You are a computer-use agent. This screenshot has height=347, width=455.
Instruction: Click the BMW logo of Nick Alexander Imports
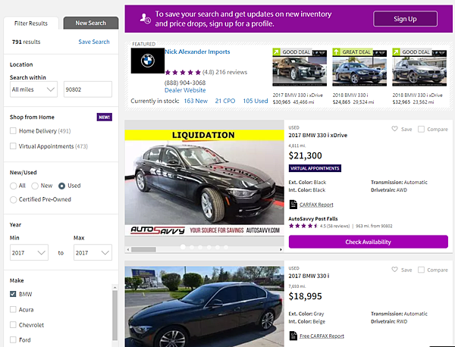pos(148,61)
